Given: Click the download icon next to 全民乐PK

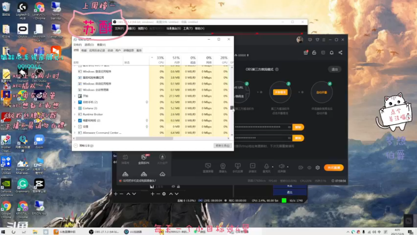Looking at the screenshot, I should click(162, 157).
